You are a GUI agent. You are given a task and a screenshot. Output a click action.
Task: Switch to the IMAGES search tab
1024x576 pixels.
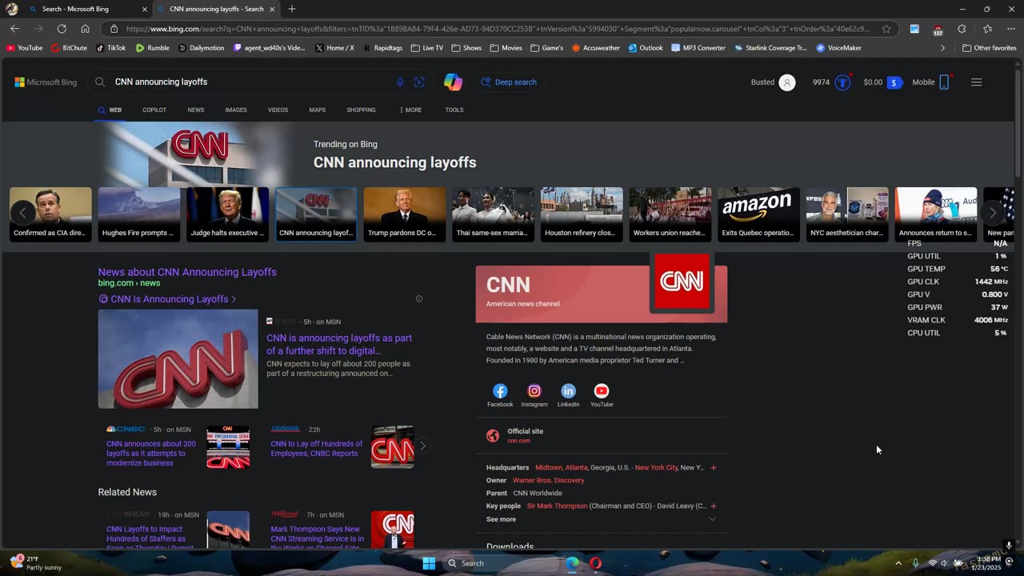pyautogui.click(x=236, y=110)
